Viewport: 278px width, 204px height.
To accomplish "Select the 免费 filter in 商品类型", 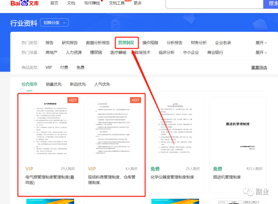I will click(x=80, y=67).
